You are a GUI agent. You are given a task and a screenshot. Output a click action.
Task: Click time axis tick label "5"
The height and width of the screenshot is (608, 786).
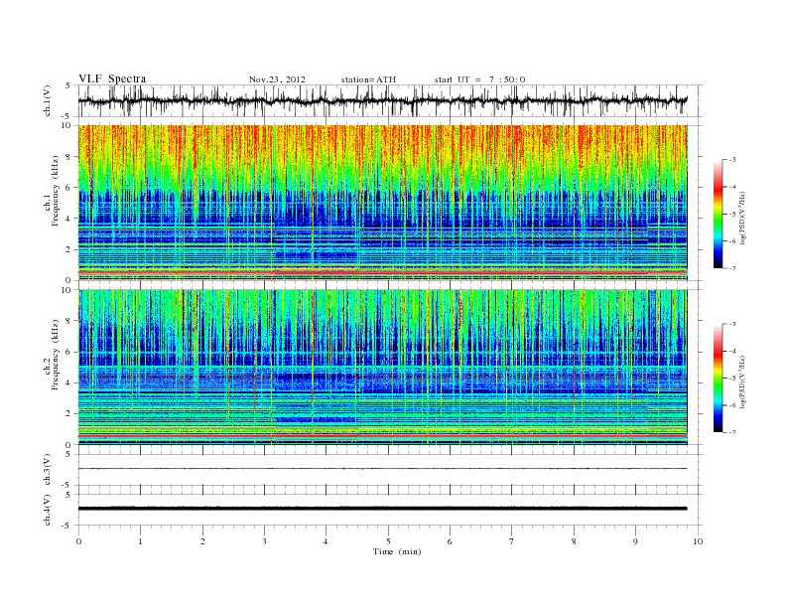click(x=388, y=541)
